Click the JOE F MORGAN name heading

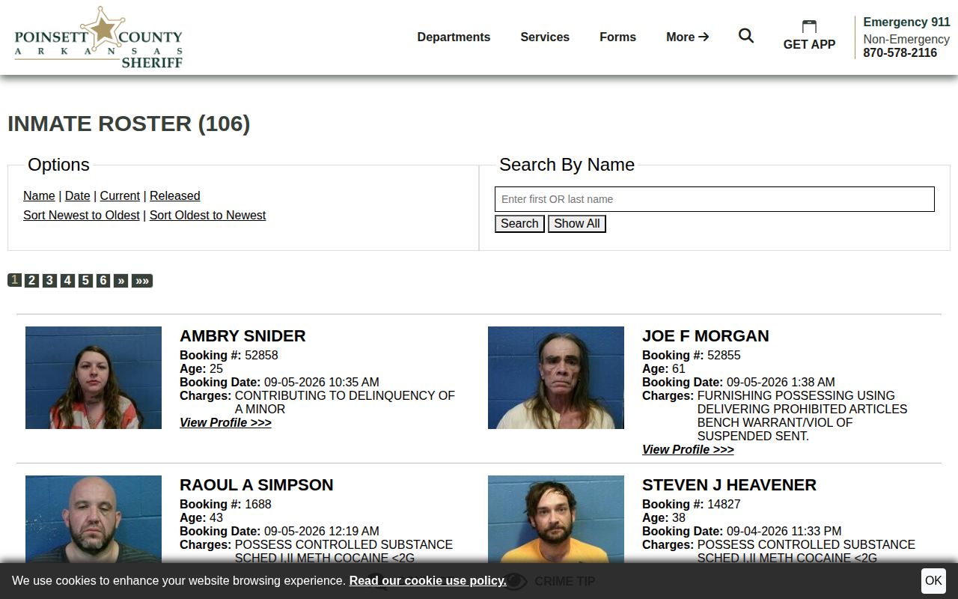tap(706, 335)
